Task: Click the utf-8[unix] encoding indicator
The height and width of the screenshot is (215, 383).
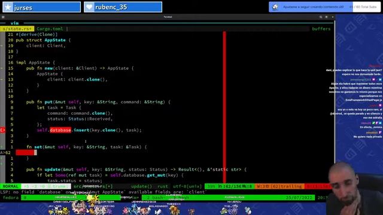Action: click(187, 186)
